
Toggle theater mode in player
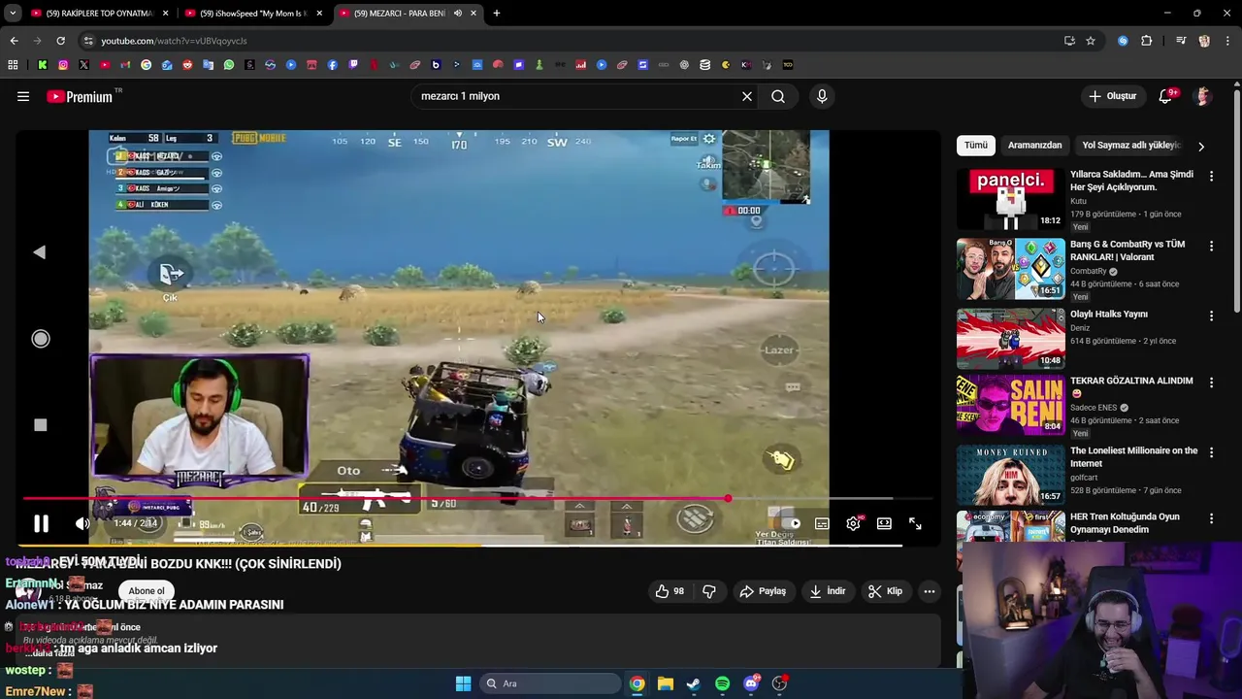tap(884, 524)
